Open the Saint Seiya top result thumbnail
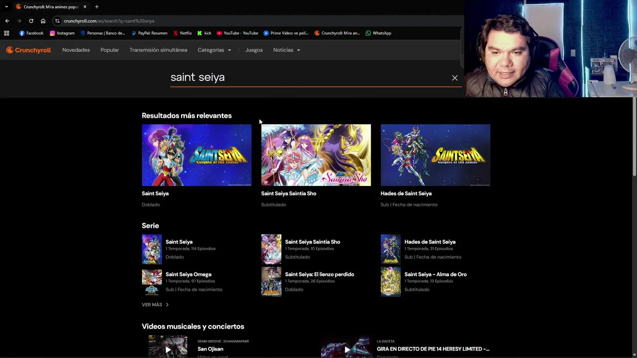This screenshot has width=637, height=358. tap(197, 155)
